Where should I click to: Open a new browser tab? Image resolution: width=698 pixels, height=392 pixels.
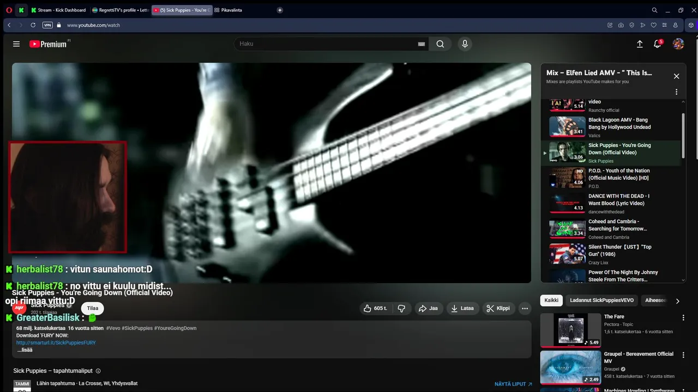[x=280, y=10]
